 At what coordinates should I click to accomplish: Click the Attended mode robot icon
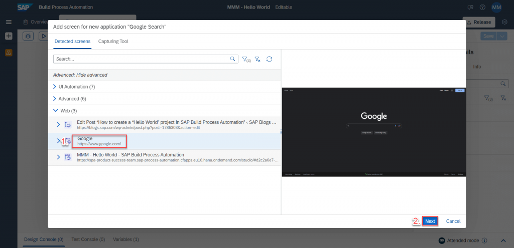click(x=442, y=240)
